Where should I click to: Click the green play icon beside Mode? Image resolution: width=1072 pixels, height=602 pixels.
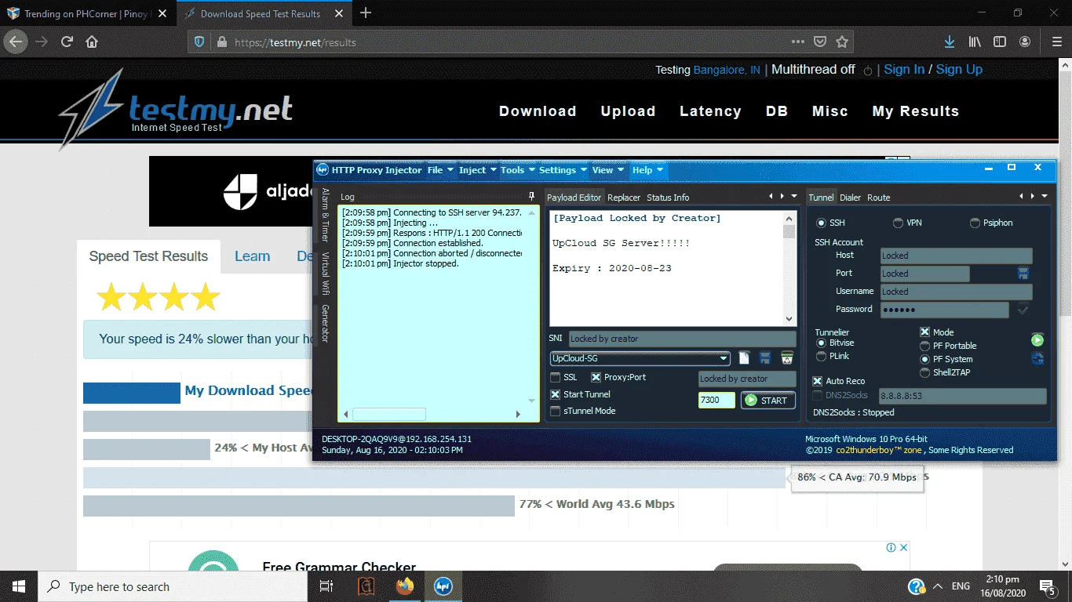(1037, 340)
